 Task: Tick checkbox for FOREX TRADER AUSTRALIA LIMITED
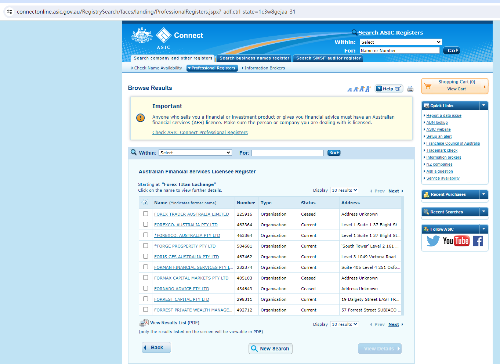click(x=146, y=214)
